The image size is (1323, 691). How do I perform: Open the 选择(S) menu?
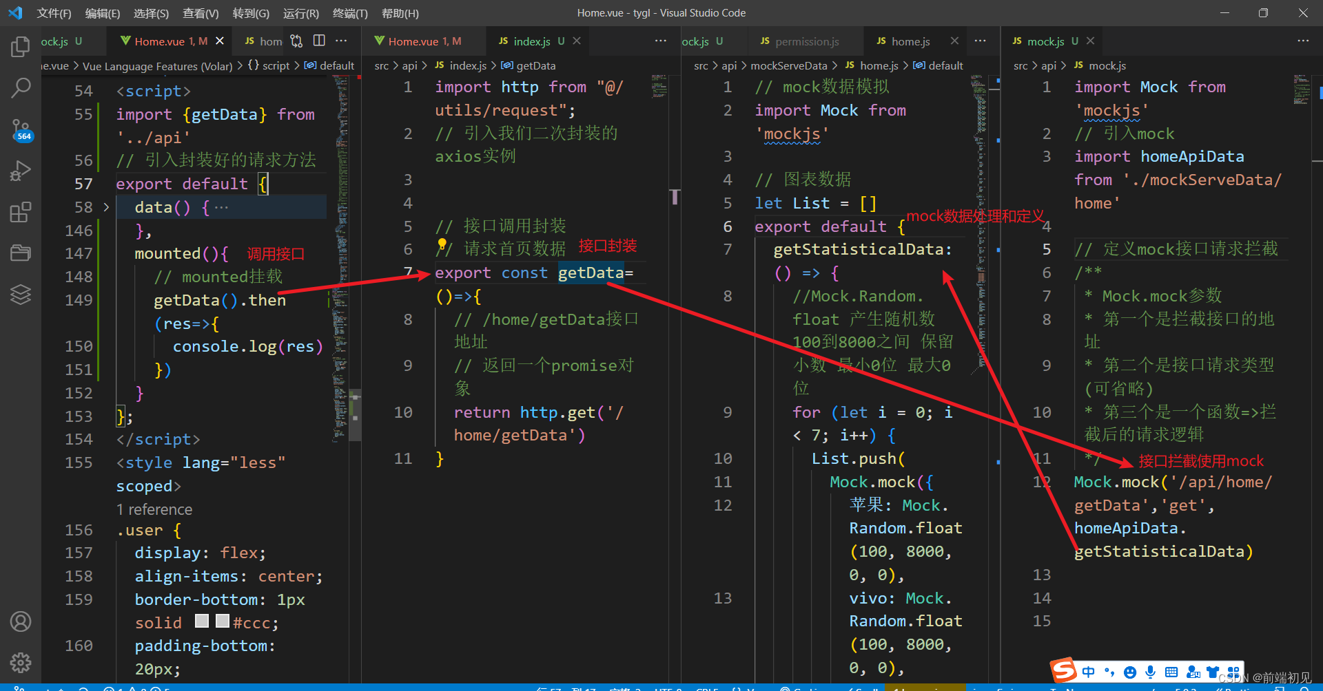[x=151, y=13]
